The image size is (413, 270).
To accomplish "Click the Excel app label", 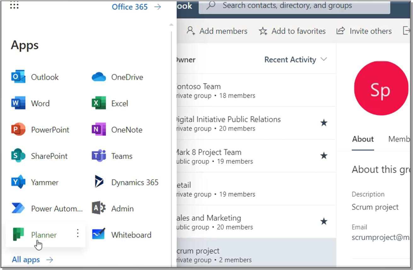I will (120, 104).
